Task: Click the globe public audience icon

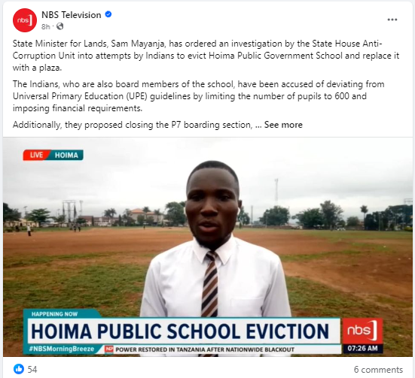Action: coord(60,26)
